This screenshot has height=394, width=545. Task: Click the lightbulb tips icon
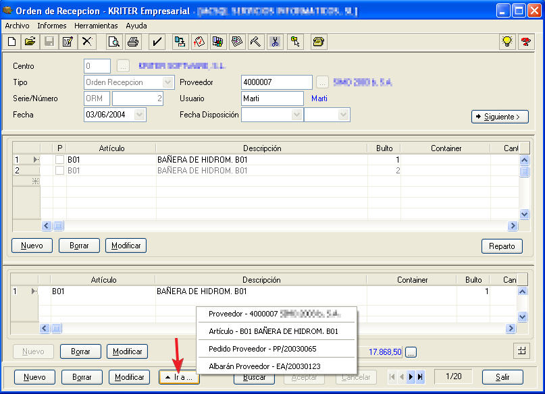pos(507,42)
